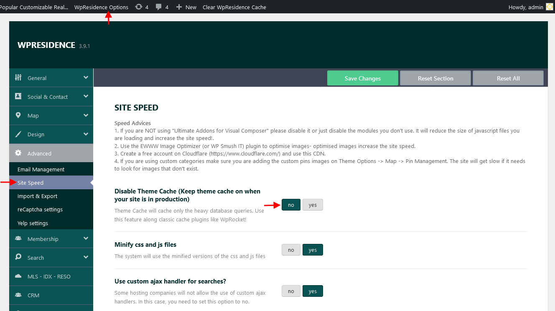Set custom ajax handler option to yes
555x311 pixels.
tap(313, 291)
